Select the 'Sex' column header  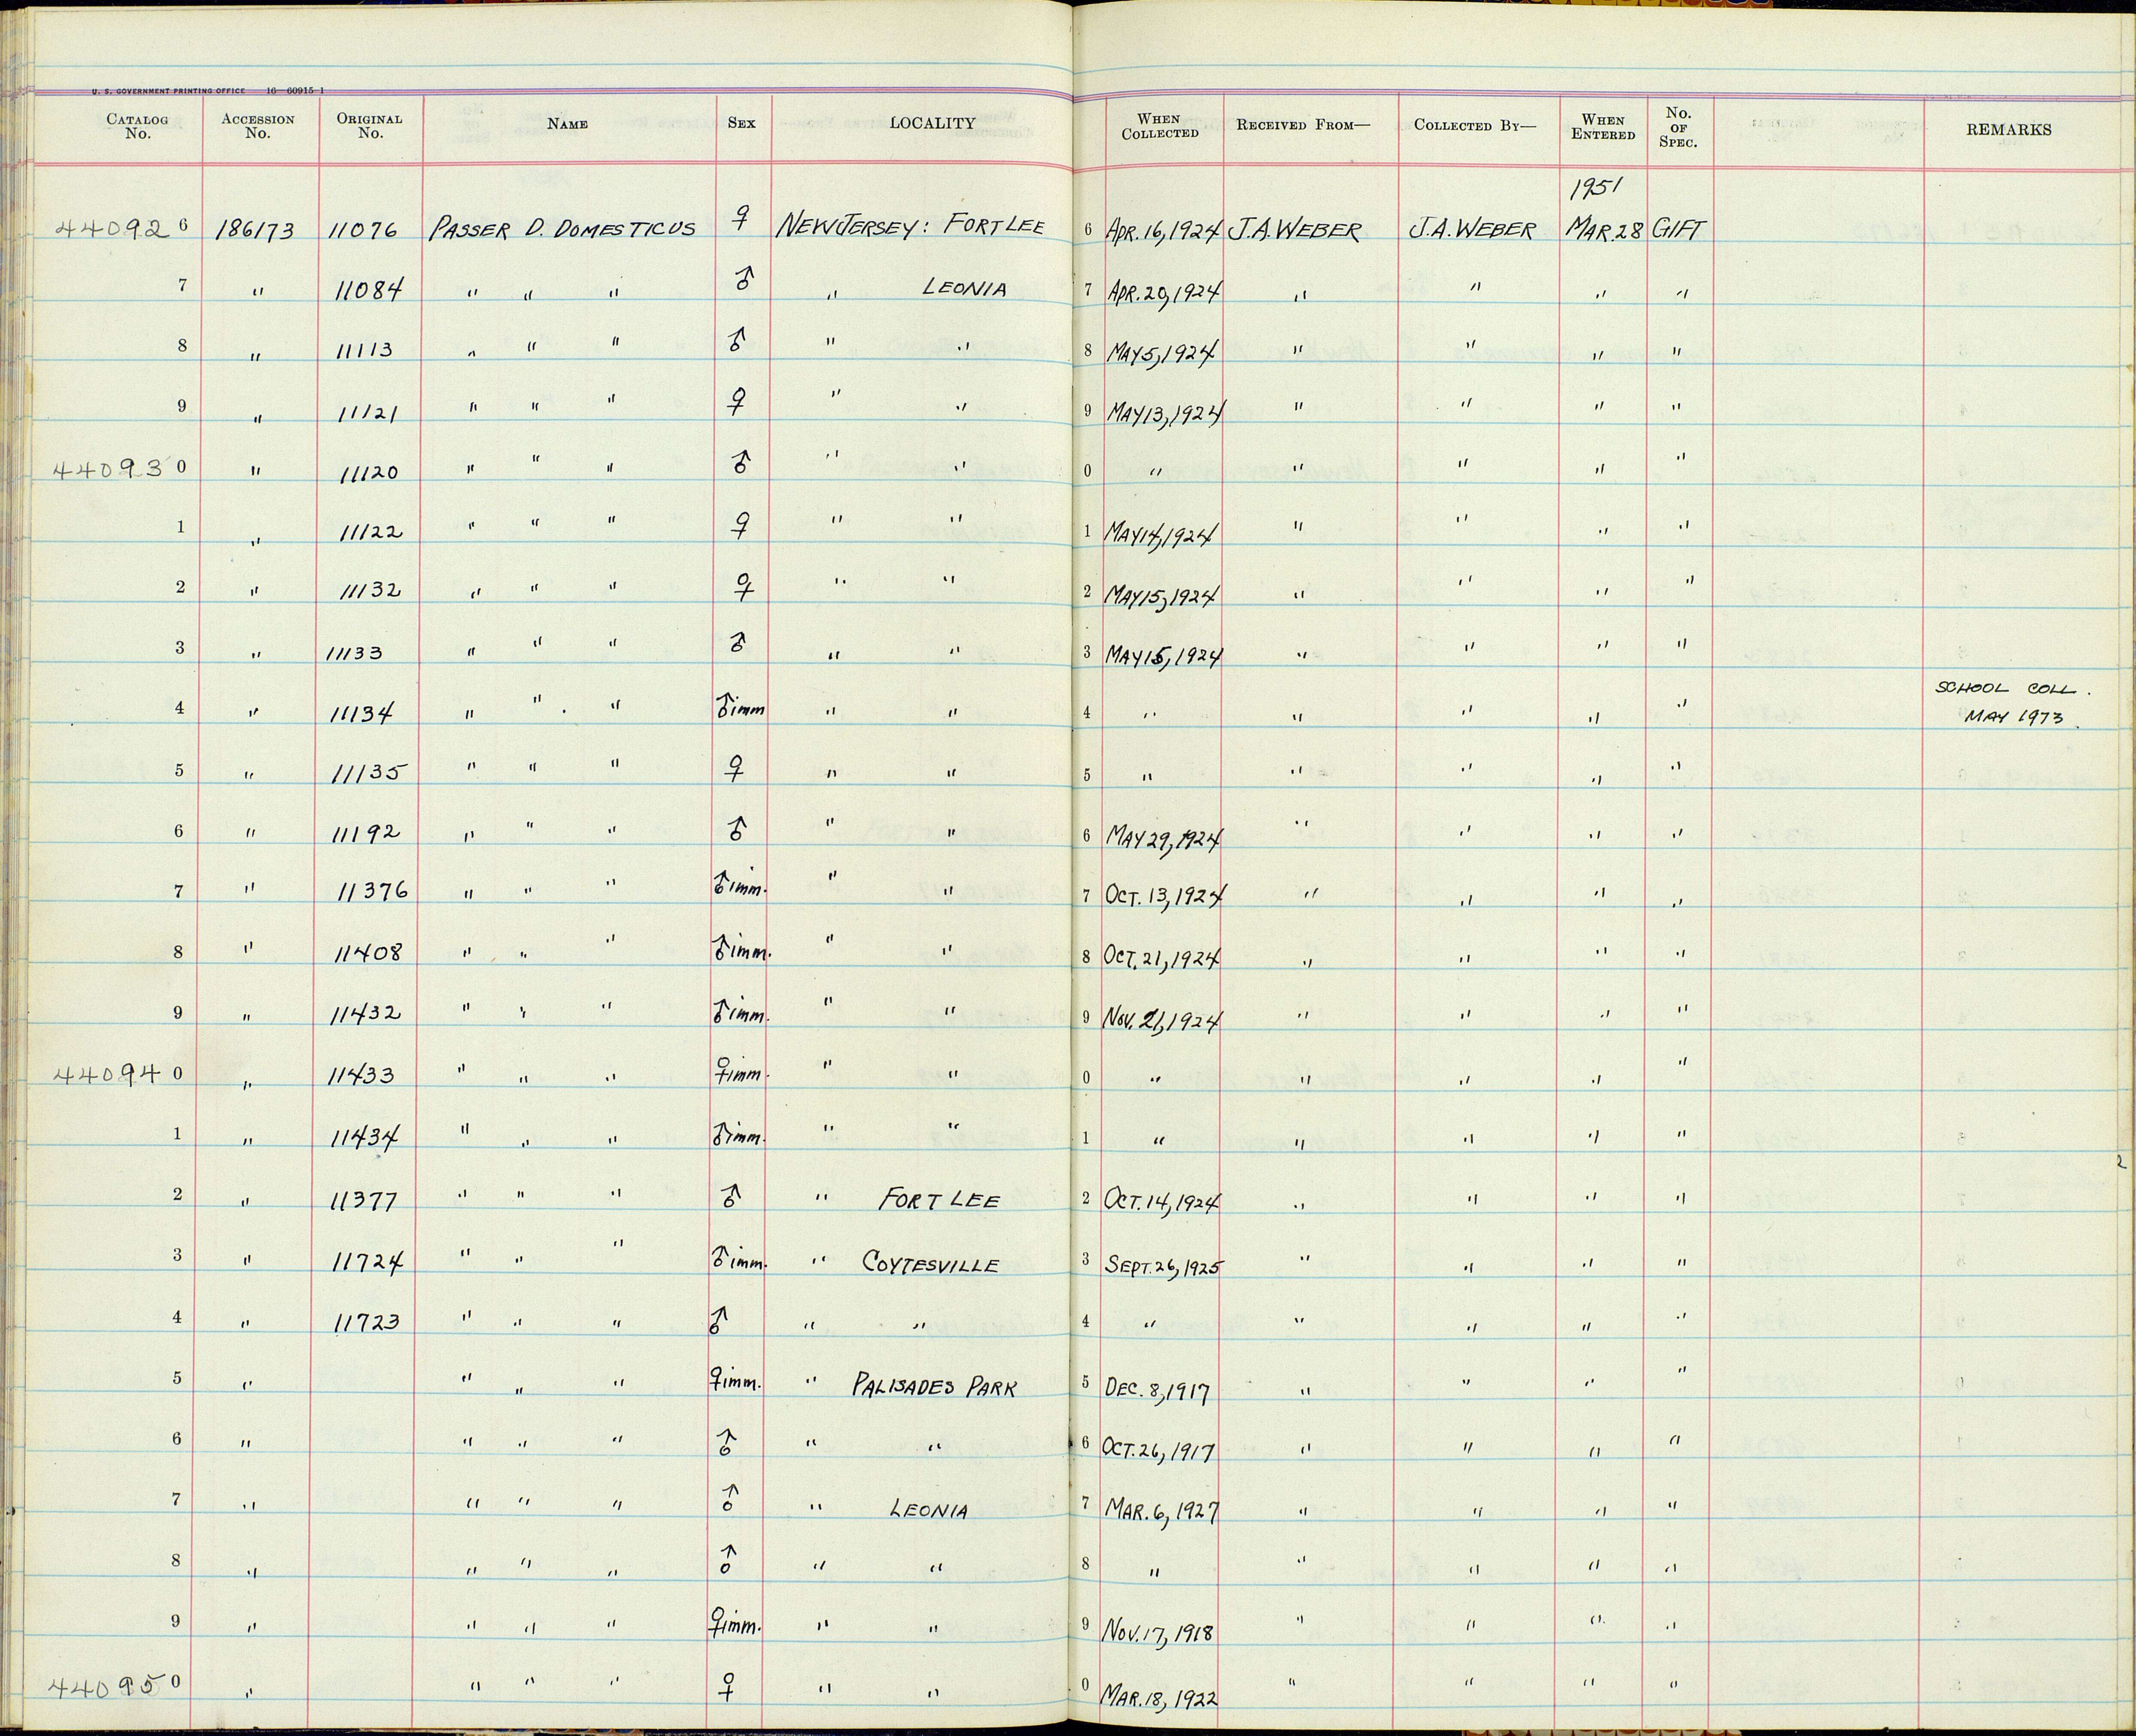(x=742, y=123)
